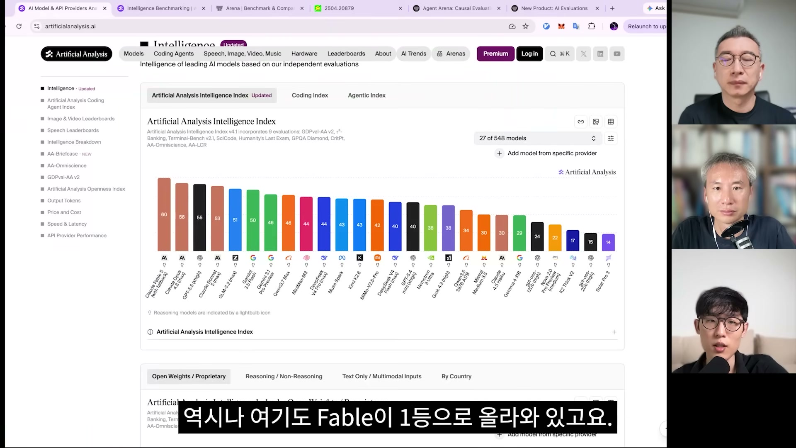Go to Artificial Analysis Coding Agent Index

(x=75, y=104)
